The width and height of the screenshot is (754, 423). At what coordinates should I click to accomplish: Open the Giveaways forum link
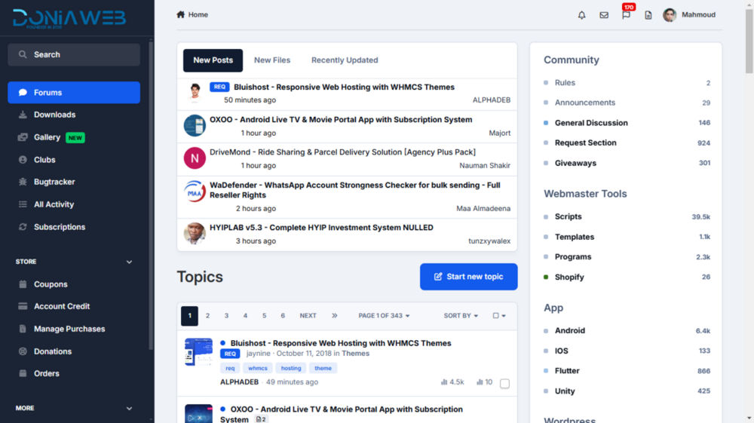(x=575, y=163)
